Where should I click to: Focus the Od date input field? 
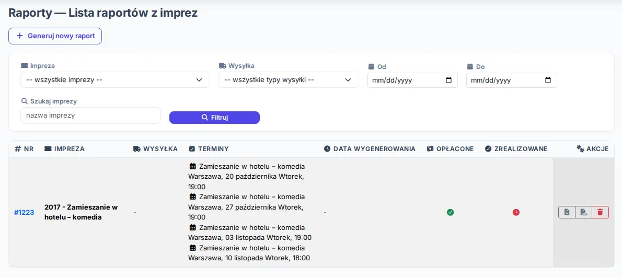(x=412, y=80)
